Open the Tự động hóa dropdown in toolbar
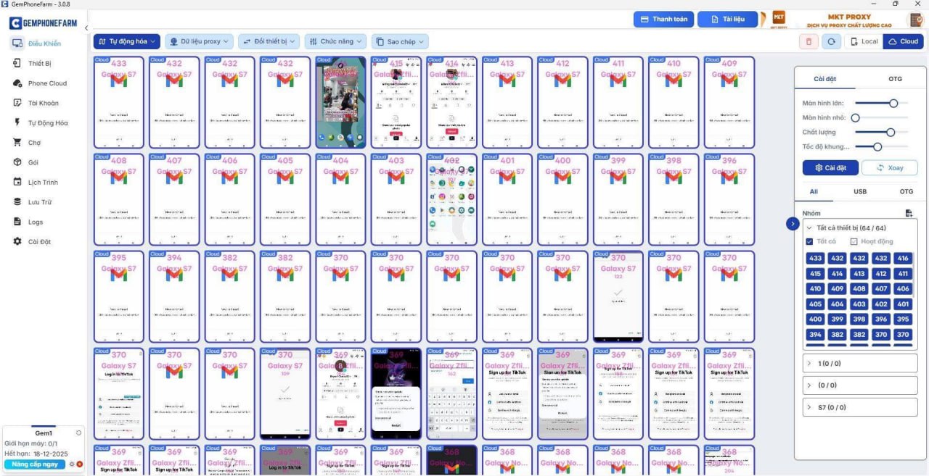This screenshot has width=929, height=476. (127, 41)
